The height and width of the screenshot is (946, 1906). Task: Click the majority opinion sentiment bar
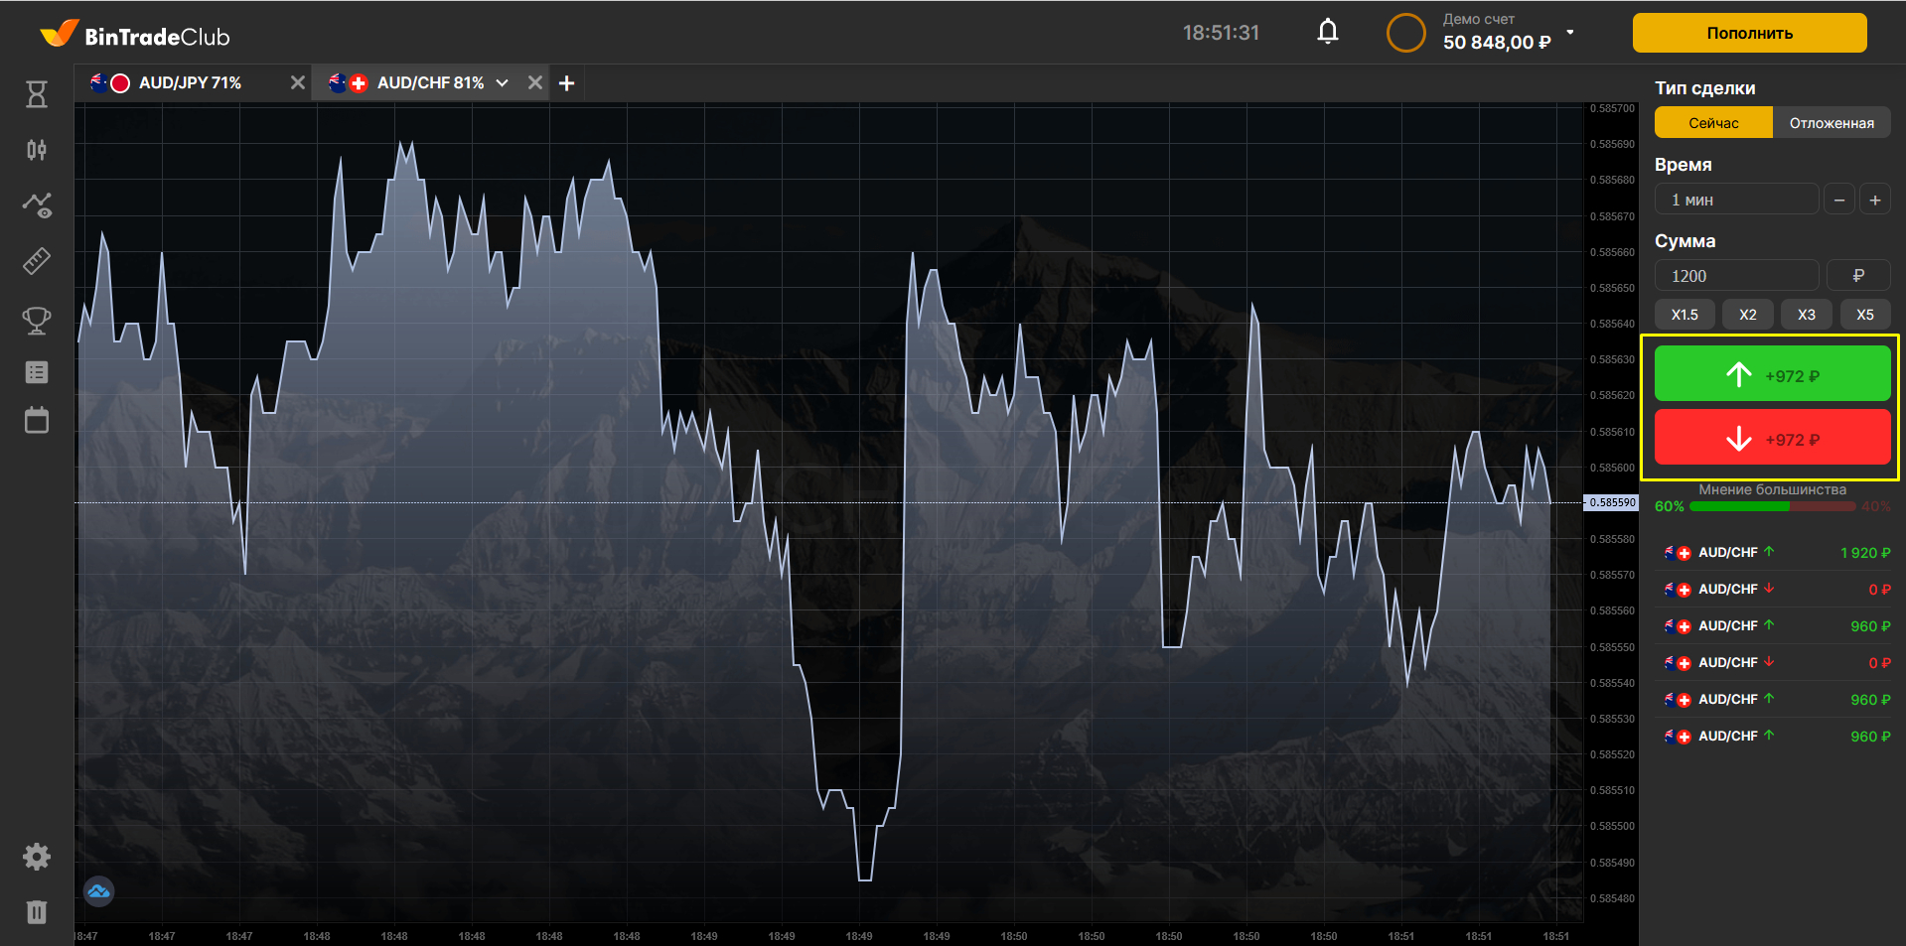click(x=1772, y=506)
